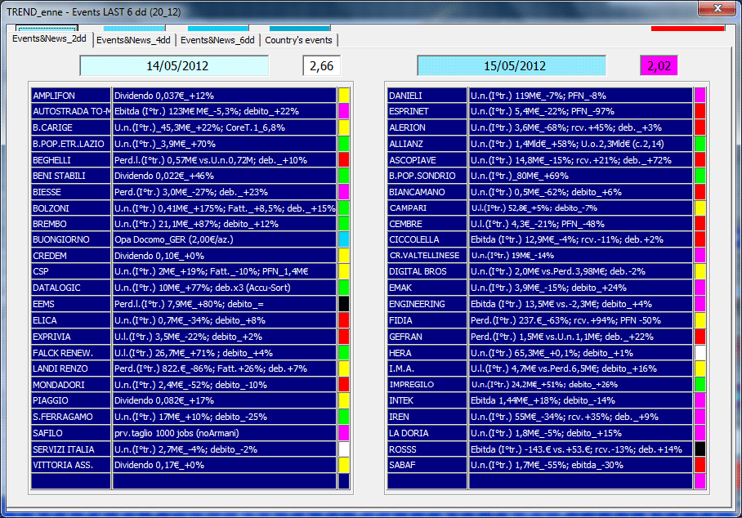Click the white swatch next to HERA

pos(700,352)
